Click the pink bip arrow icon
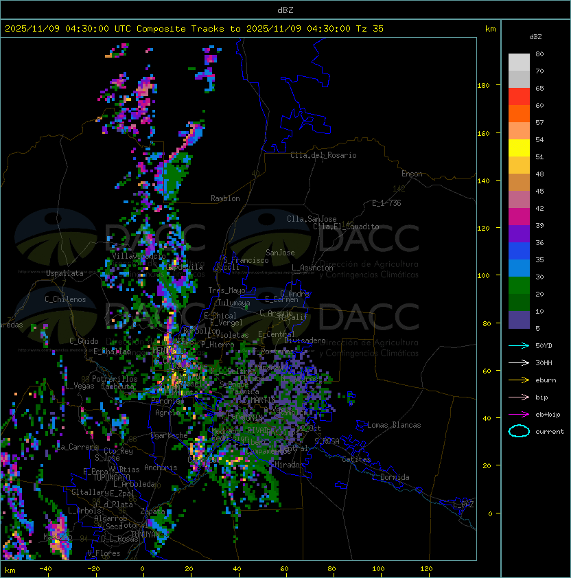The width and height of the screenshot is (571, 578). pyautogui.click(x=519, y=397)
